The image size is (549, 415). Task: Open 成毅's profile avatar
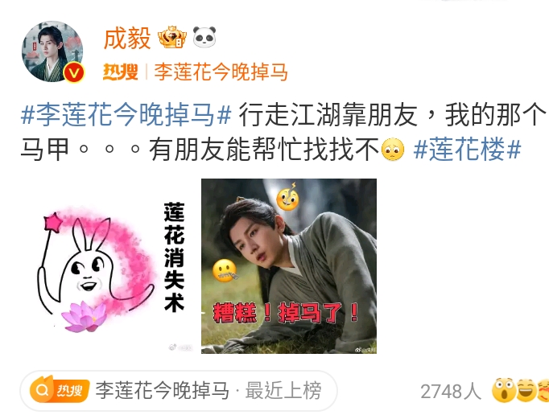point(52,51)
